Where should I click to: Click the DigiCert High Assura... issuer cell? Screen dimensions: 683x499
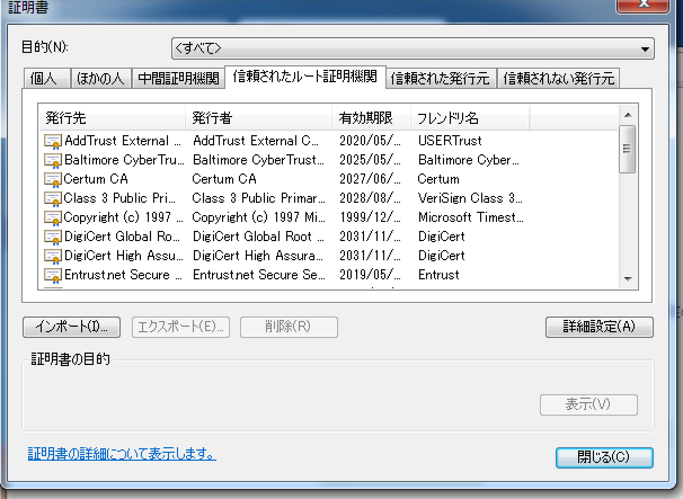click(x=259, y=256)
